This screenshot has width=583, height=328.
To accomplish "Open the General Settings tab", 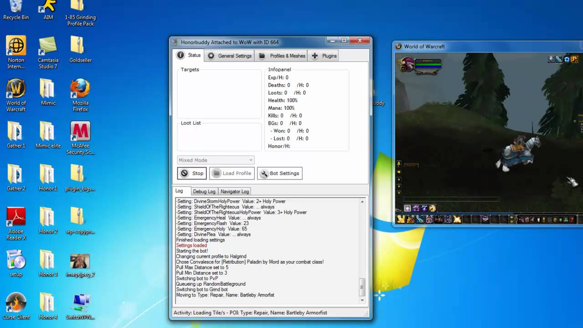I will (230, 56).
